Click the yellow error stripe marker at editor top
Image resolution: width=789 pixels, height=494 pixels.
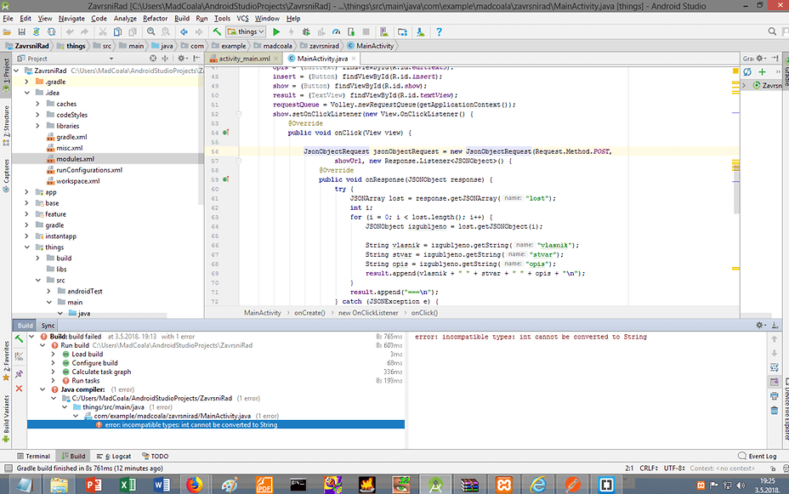click(x=735, y=71)
